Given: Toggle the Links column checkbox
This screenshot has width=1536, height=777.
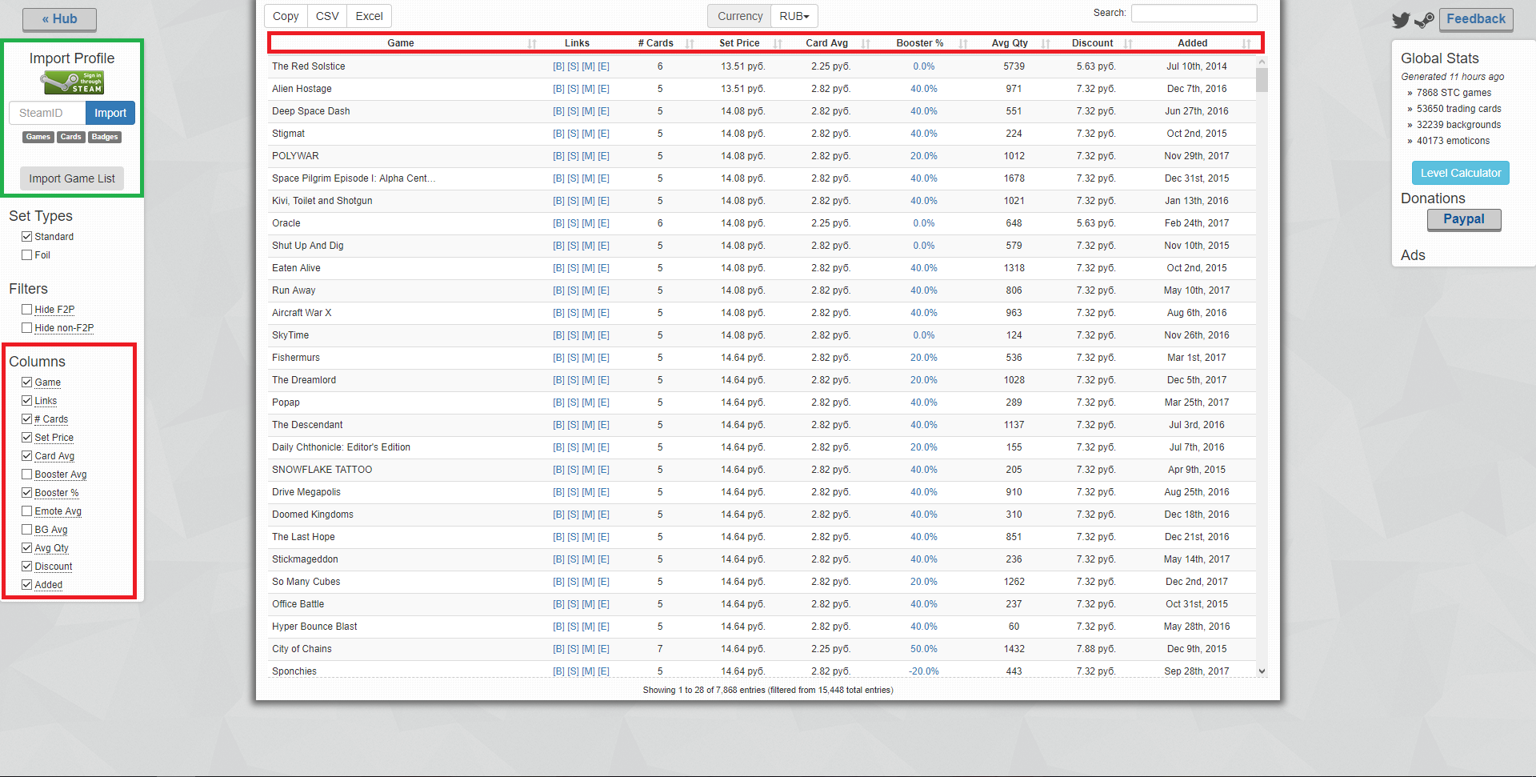Looking at the screenshot, I should point(26,401).
